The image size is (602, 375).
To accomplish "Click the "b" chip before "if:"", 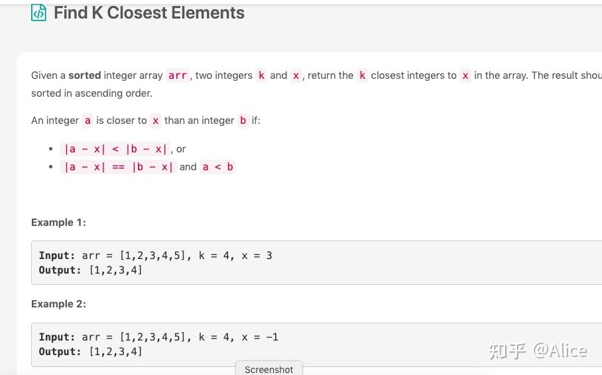I will tap(243, 121).
